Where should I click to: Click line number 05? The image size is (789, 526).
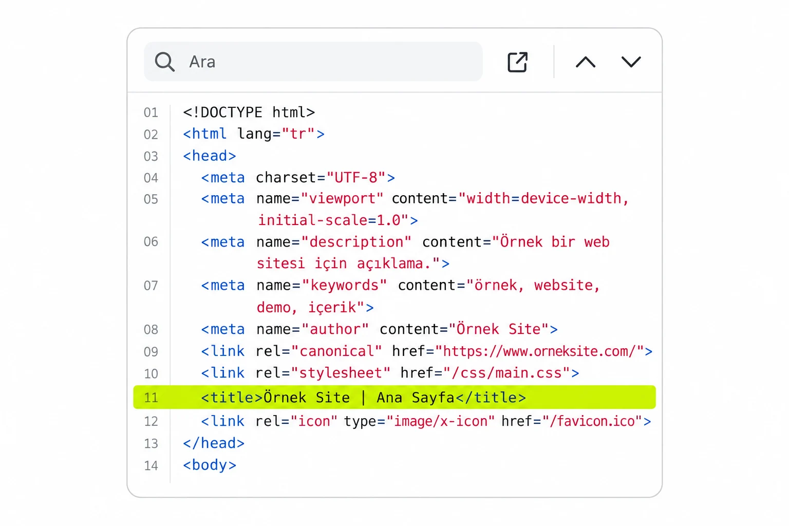point(151,199)
